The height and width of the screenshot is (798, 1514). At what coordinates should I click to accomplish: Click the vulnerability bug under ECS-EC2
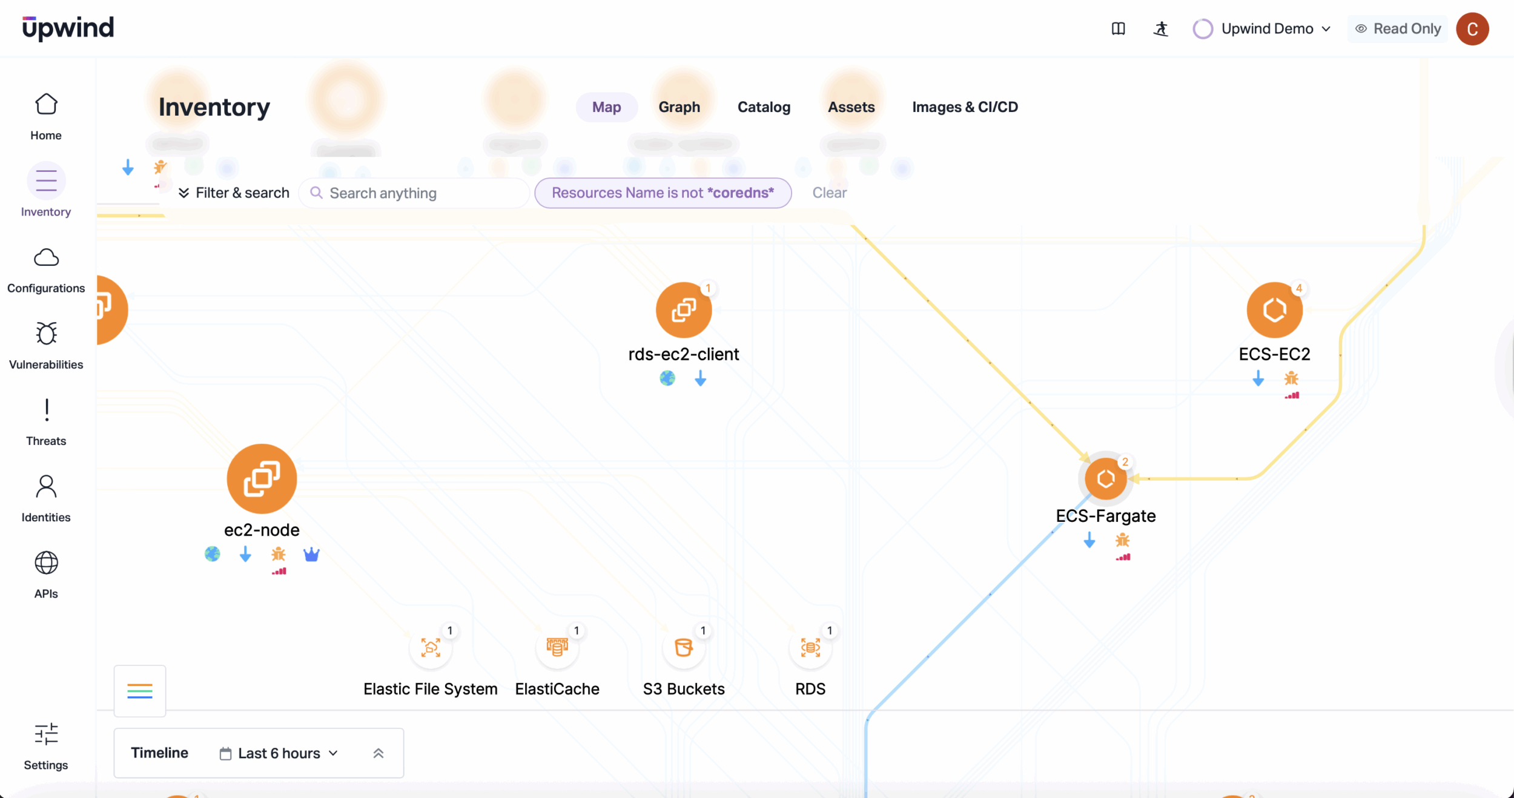1291,378
